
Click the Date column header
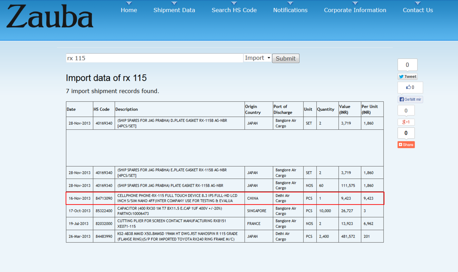coord(79,109)
